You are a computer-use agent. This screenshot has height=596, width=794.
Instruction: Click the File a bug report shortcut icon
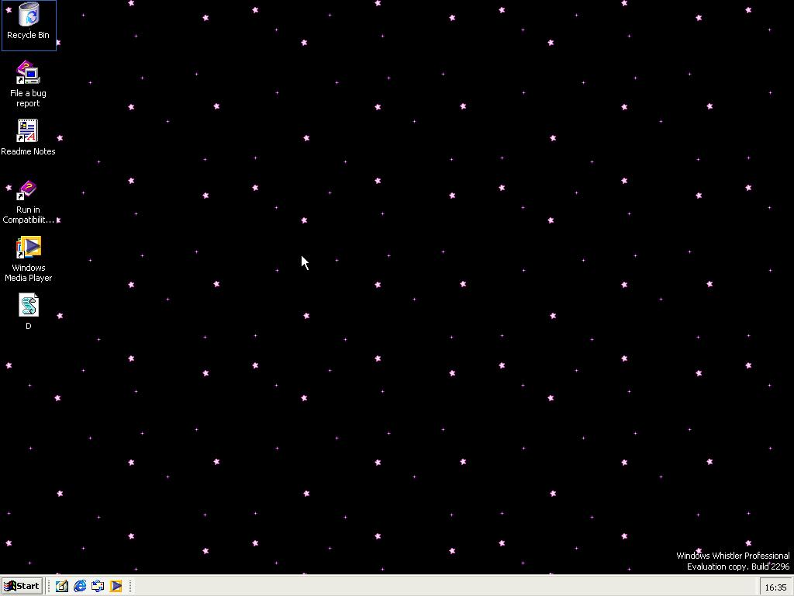tap(28, 73)
